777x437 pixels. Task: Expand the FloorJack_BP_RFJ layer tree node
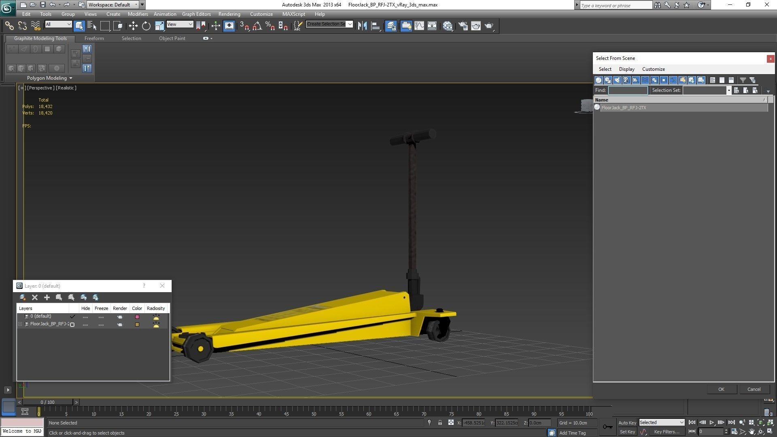point(20,324)
